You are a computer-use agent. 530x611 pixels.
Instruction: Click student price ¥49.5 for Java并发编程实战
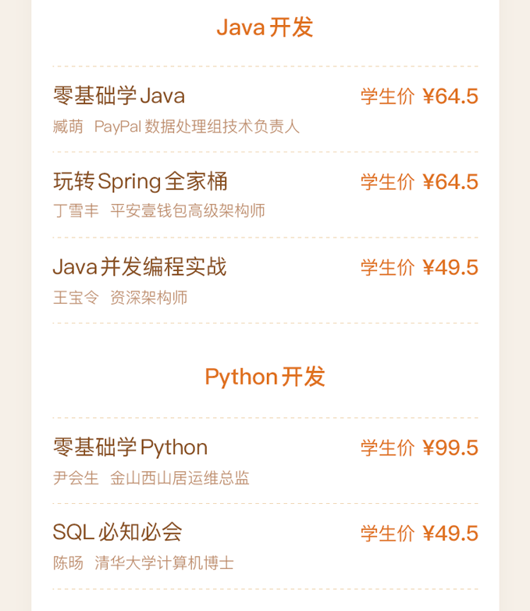point(450,267)
